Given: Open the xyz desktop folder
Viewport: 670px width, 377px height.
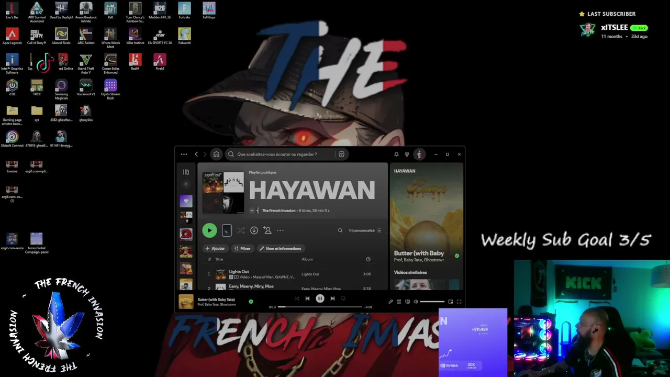Looking at the screenshot, I should [37, 113].
